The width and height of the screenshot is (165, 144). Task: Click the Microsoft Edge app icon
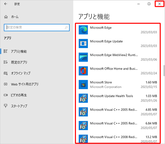(83, 30)
